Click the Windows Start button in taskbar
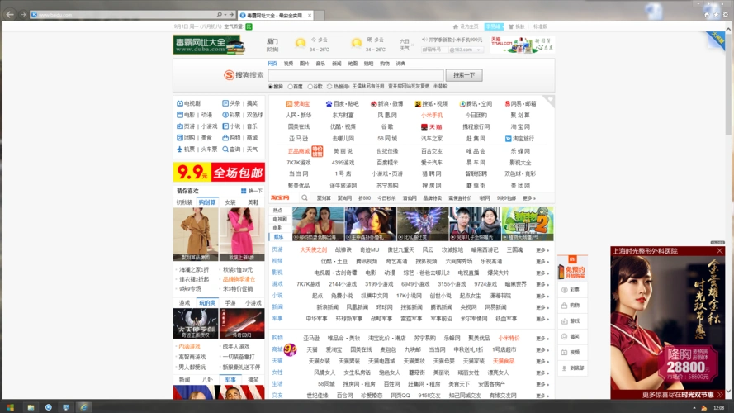Screen dimensions: 734x413 point(10,407)
